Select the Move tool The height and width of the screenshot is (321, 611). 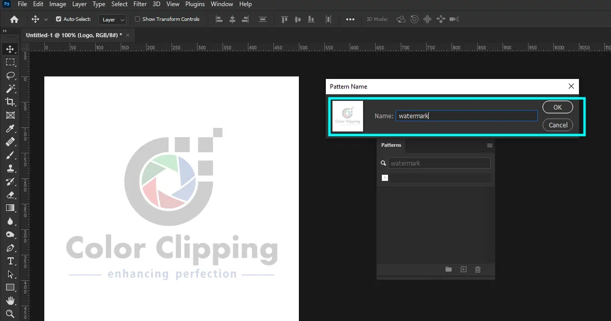[11, 49]
